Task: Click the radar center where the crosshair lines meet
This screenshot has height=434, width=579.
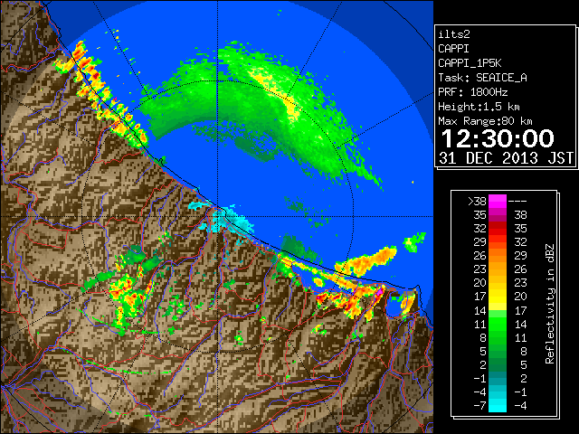Action: 217,217
